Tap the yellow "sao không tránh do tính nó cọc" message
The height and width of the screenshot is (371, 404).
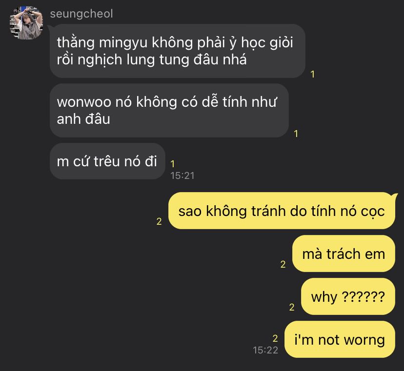(x=282, y=211)
